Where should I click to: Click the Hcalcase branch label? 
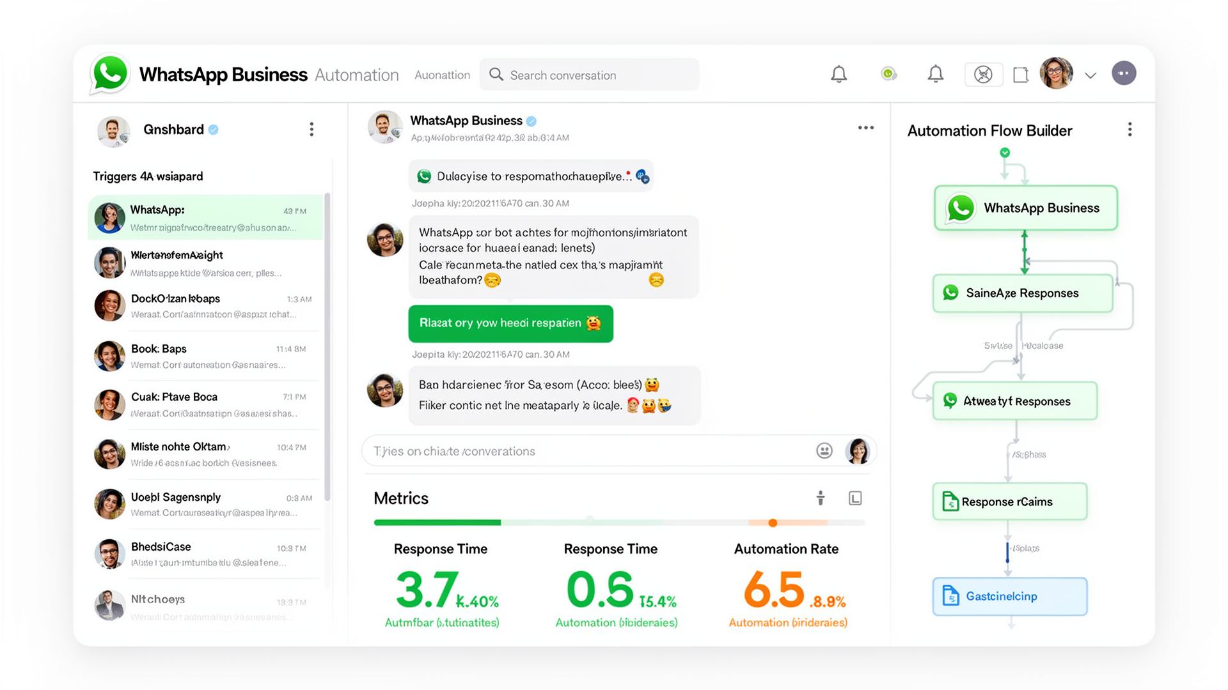pyautogui.click(x=1043, y=346)
